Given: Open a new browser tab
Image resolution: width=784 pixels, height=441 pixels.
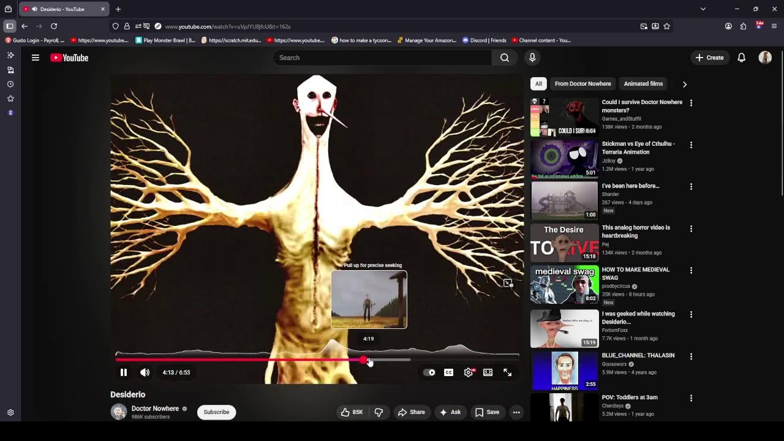Looking at the screenshot, I should 118,9.
